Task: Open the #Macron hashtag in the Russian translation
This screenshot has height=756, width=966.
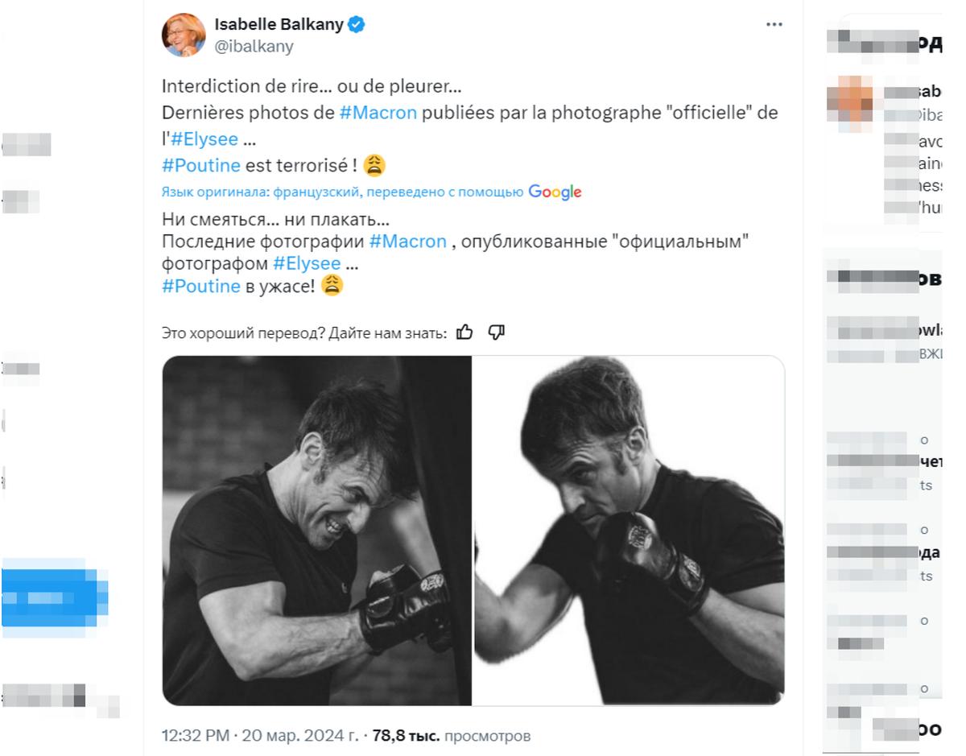Action: click(x=409, y=241)
